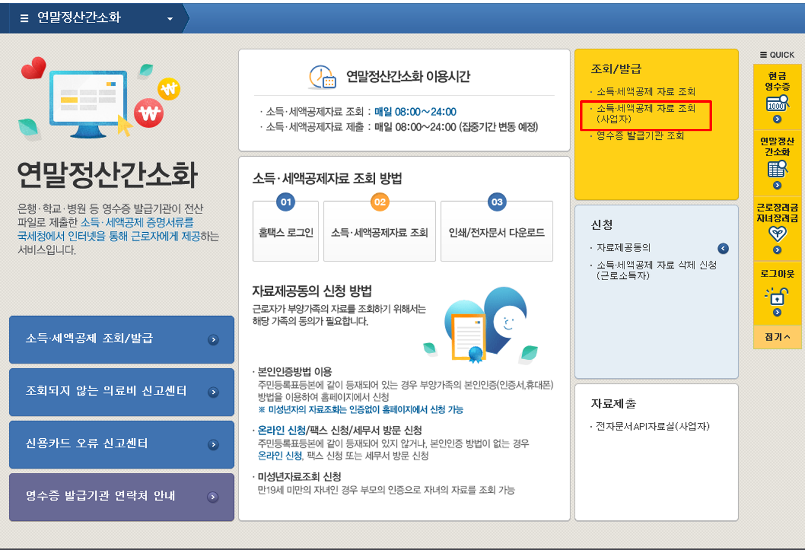Click 온라인 신청 blue heading link
The width and height of the screenshot is (805, 550).
point(282,430)
